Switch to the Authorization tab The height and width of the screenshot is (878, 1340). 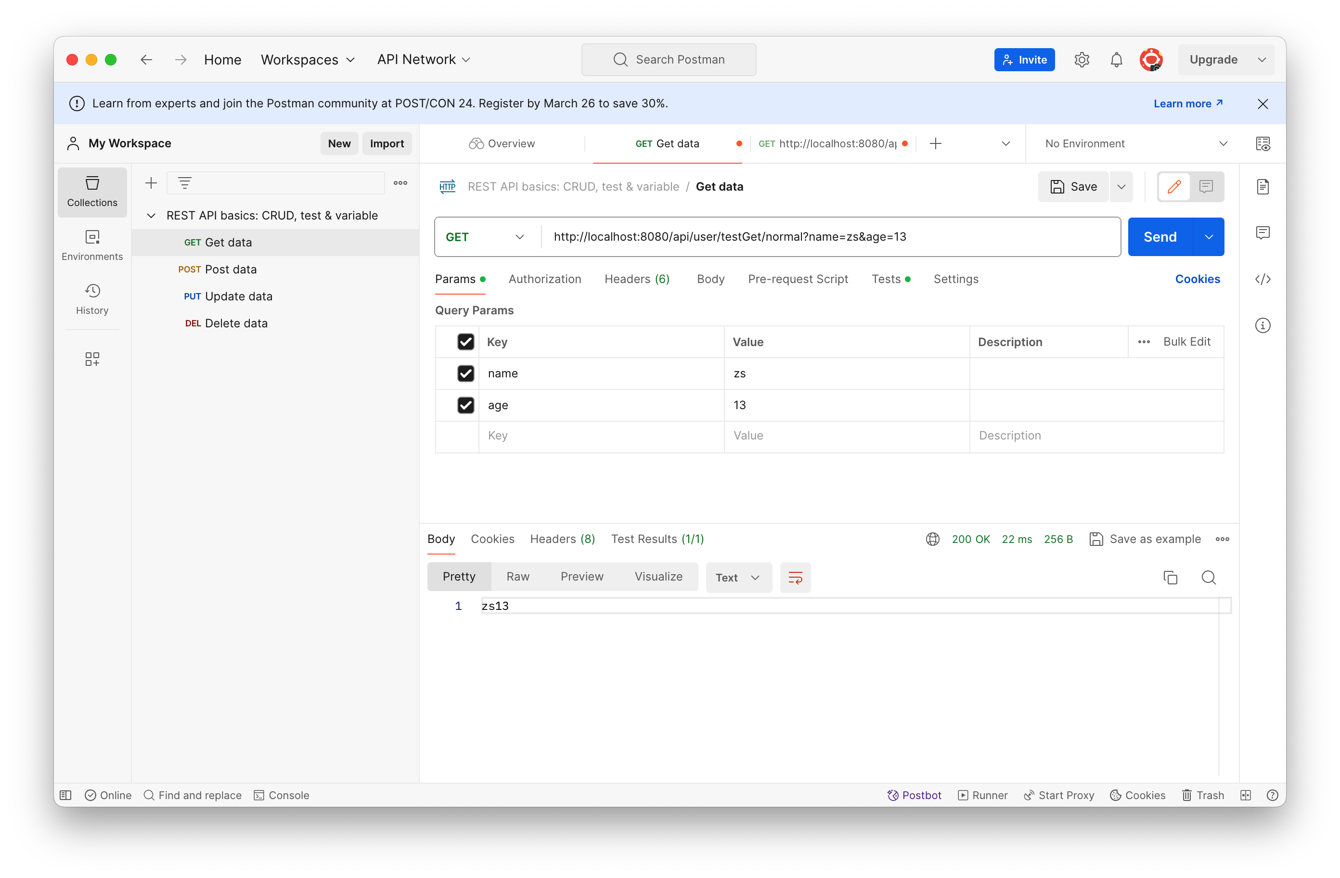[x=546, y=278]
